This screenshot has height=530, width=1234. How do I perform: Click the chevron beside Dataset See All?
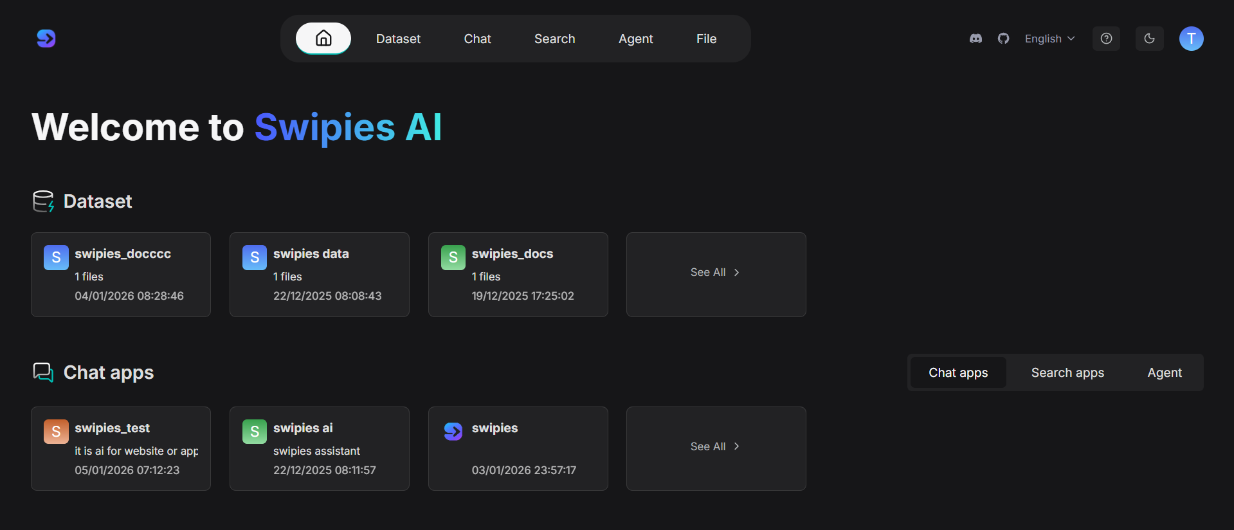[736, 273]
